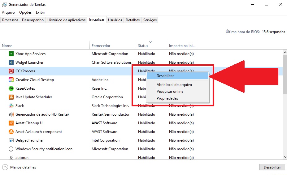Switch to the Processos tab
287x175 pixels.
coord(10,20)
